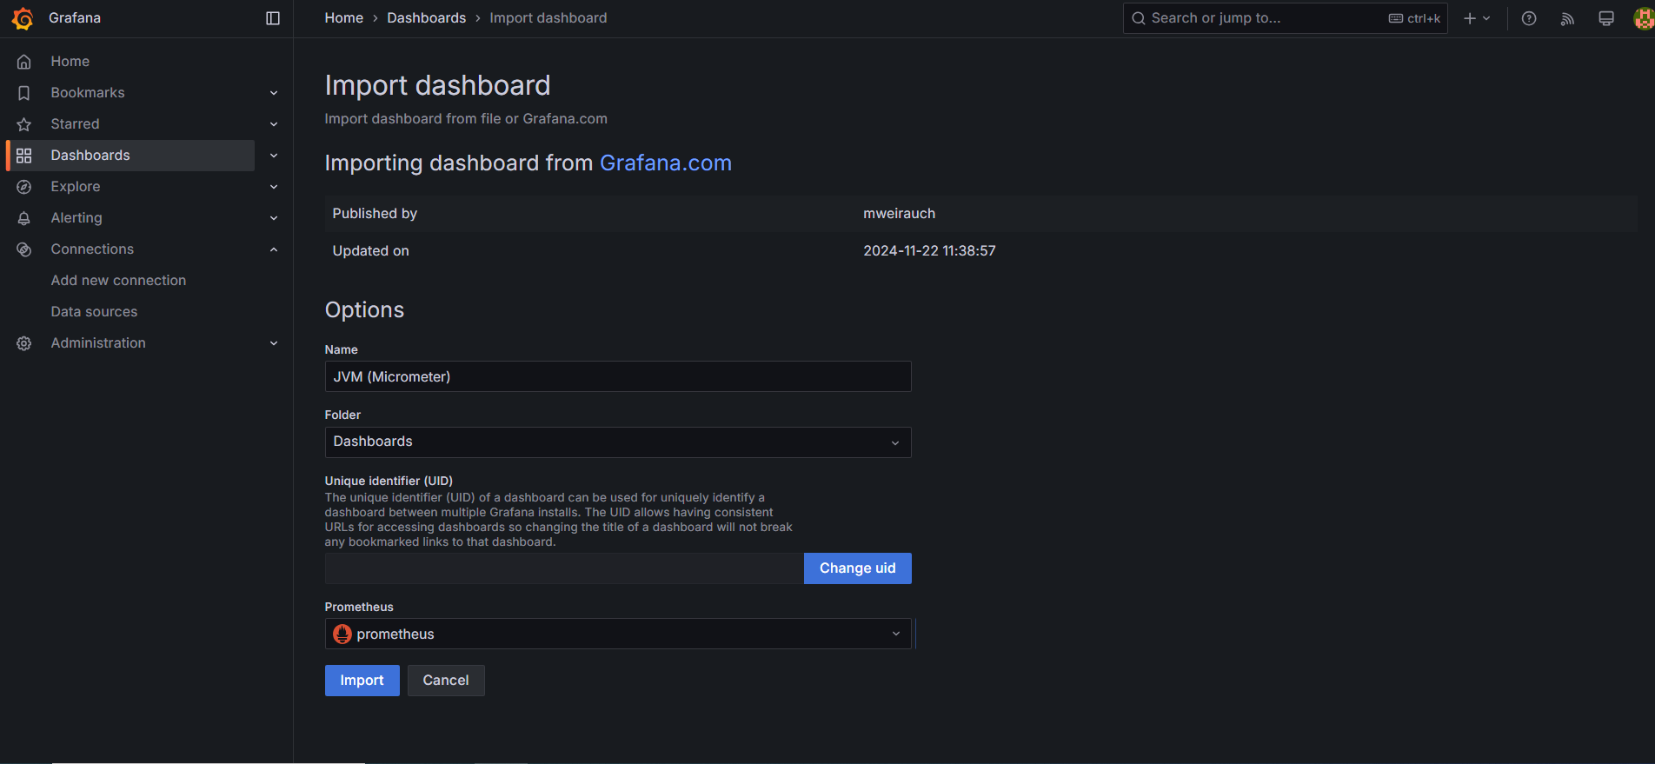Click the Import dashboard breadcrumb text
This screenshot has width=1655, height=764.
point(548,18)
